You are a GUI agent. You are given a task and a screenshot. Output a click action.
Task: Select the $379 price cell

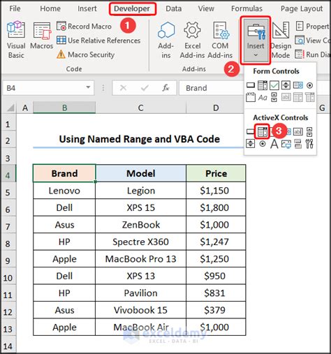tap(216, 310)
